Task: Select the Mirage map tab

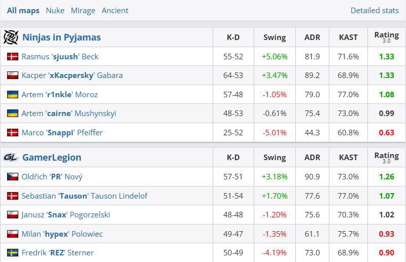Action: (83, 11)
